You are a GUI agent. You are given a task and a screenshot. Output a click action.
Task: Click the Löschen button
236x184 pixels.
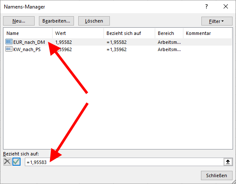click(x=94, y=21)
